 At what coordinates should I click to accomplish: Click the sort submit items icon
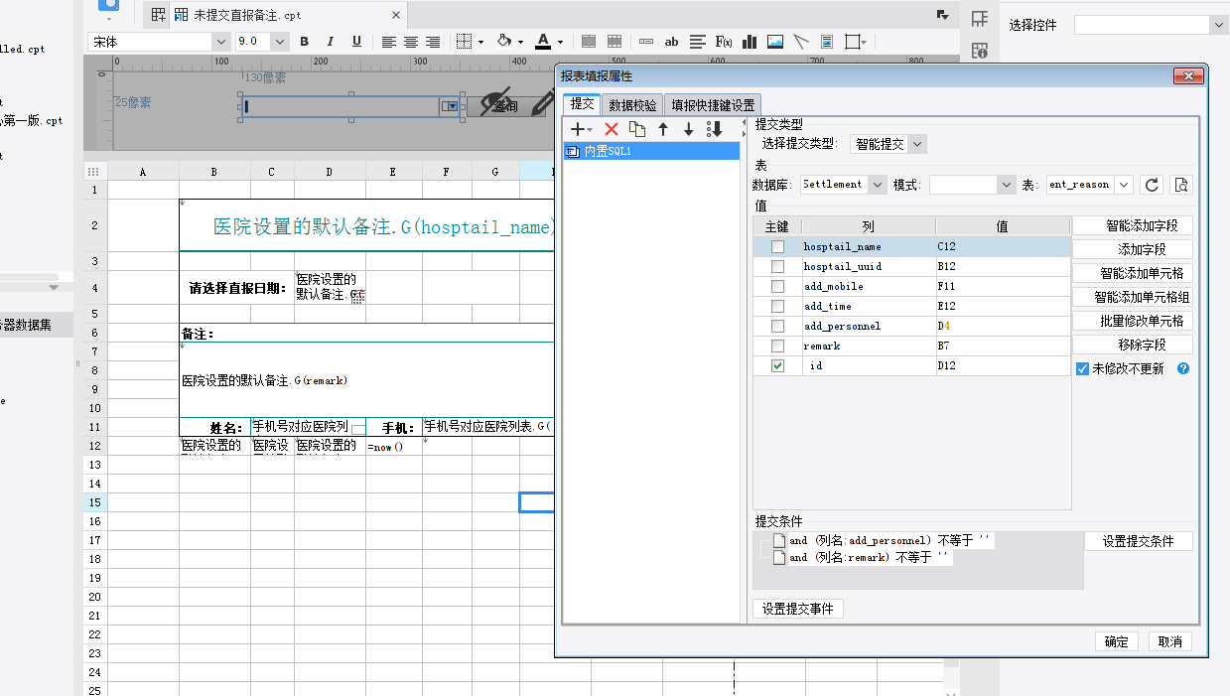pos(715,129)
